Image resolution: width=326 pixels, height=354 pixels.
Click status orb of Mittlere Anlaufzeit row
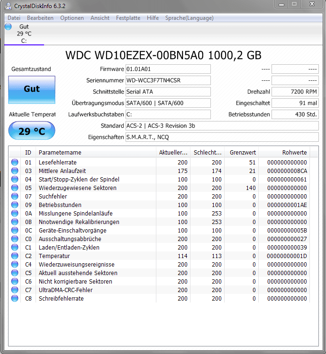pos(15,171)
